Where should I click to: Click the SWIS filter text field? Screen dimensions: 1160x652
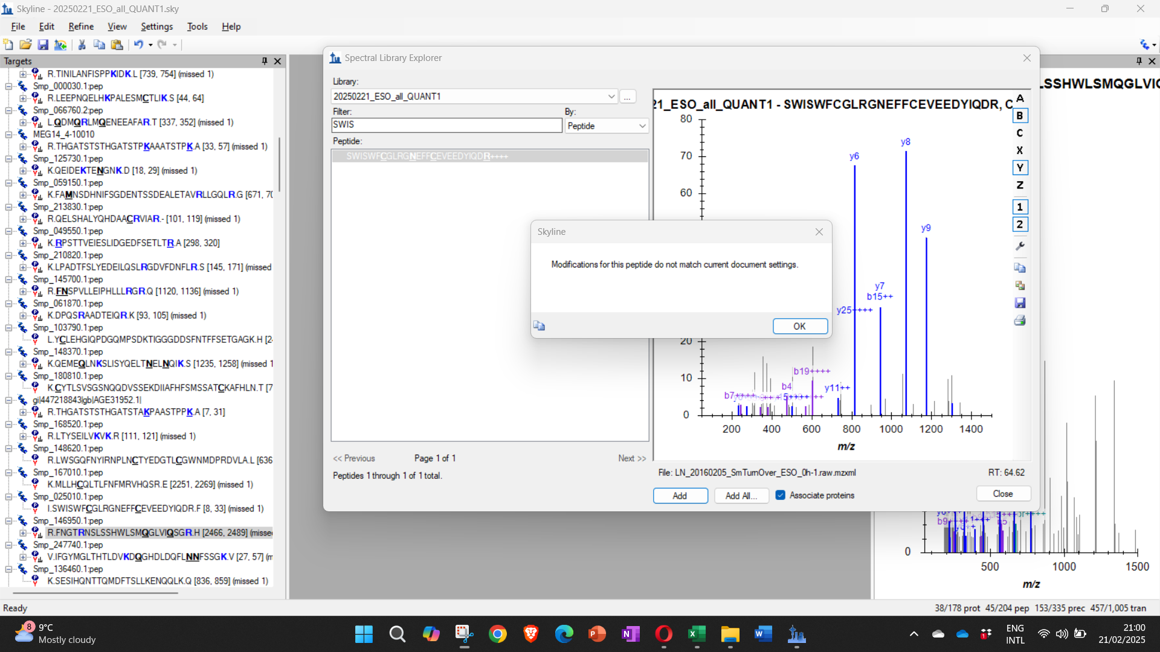446,125
